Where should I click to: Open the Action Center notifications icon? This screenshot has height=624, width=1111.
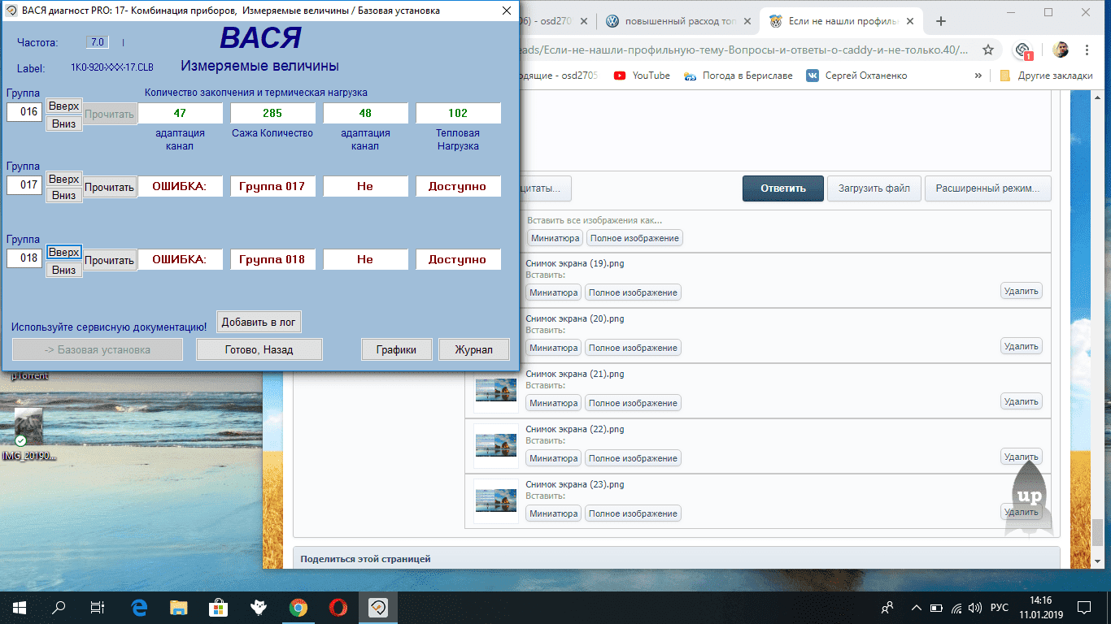pos(1084,607)
